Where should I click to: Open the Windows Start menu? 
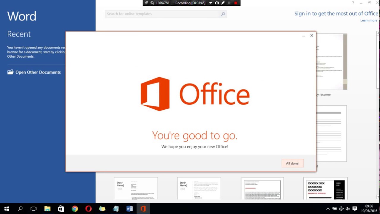point(7,209)
